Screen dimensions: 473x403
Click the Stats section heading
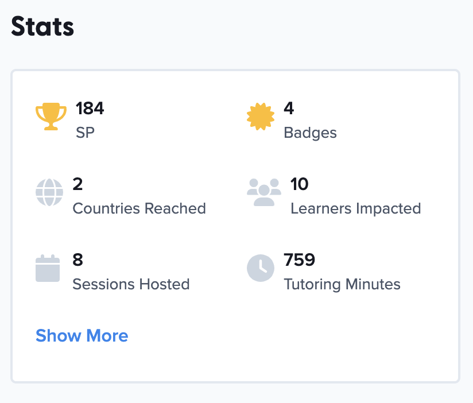[x=42, y=26]
